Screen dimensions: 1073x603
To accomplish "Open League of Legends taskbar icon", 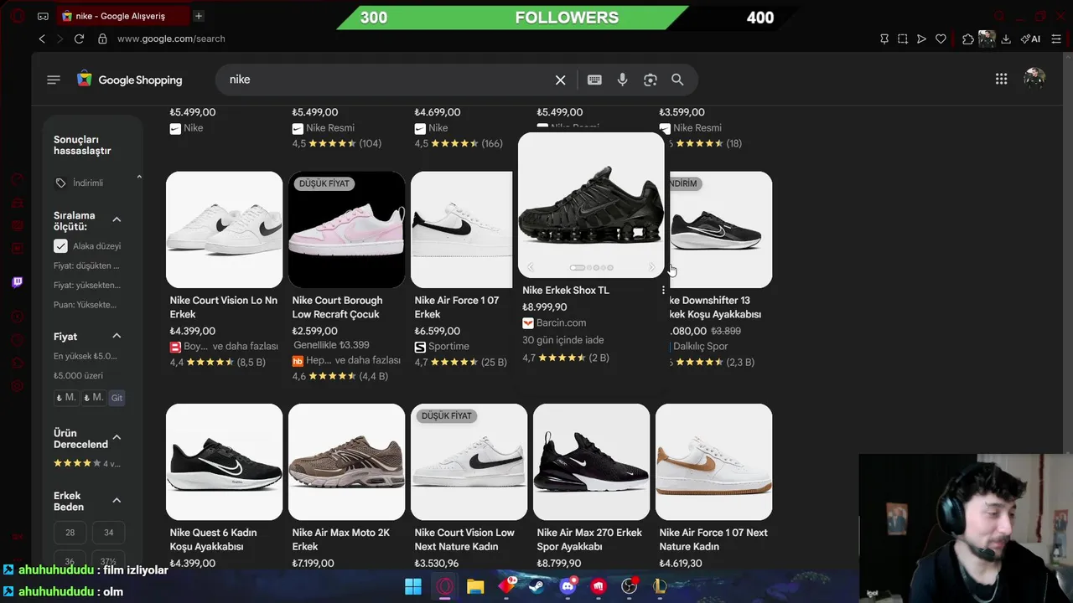I will click(660, 586).
